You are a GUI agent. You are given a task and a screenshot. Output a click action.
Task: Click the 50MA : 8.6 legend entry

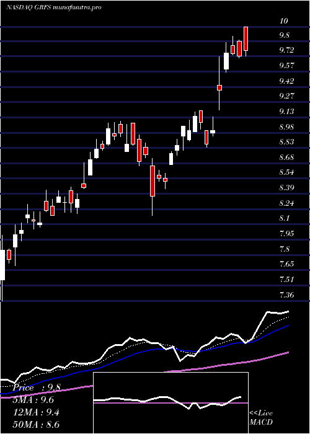(x=37, y=425)
